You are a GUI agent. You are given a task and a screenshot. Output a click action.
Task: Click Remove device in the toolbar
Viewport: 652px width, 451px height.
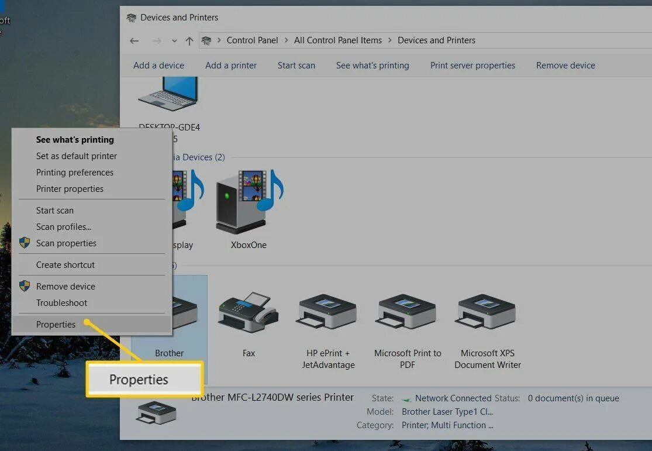point(565,66)
